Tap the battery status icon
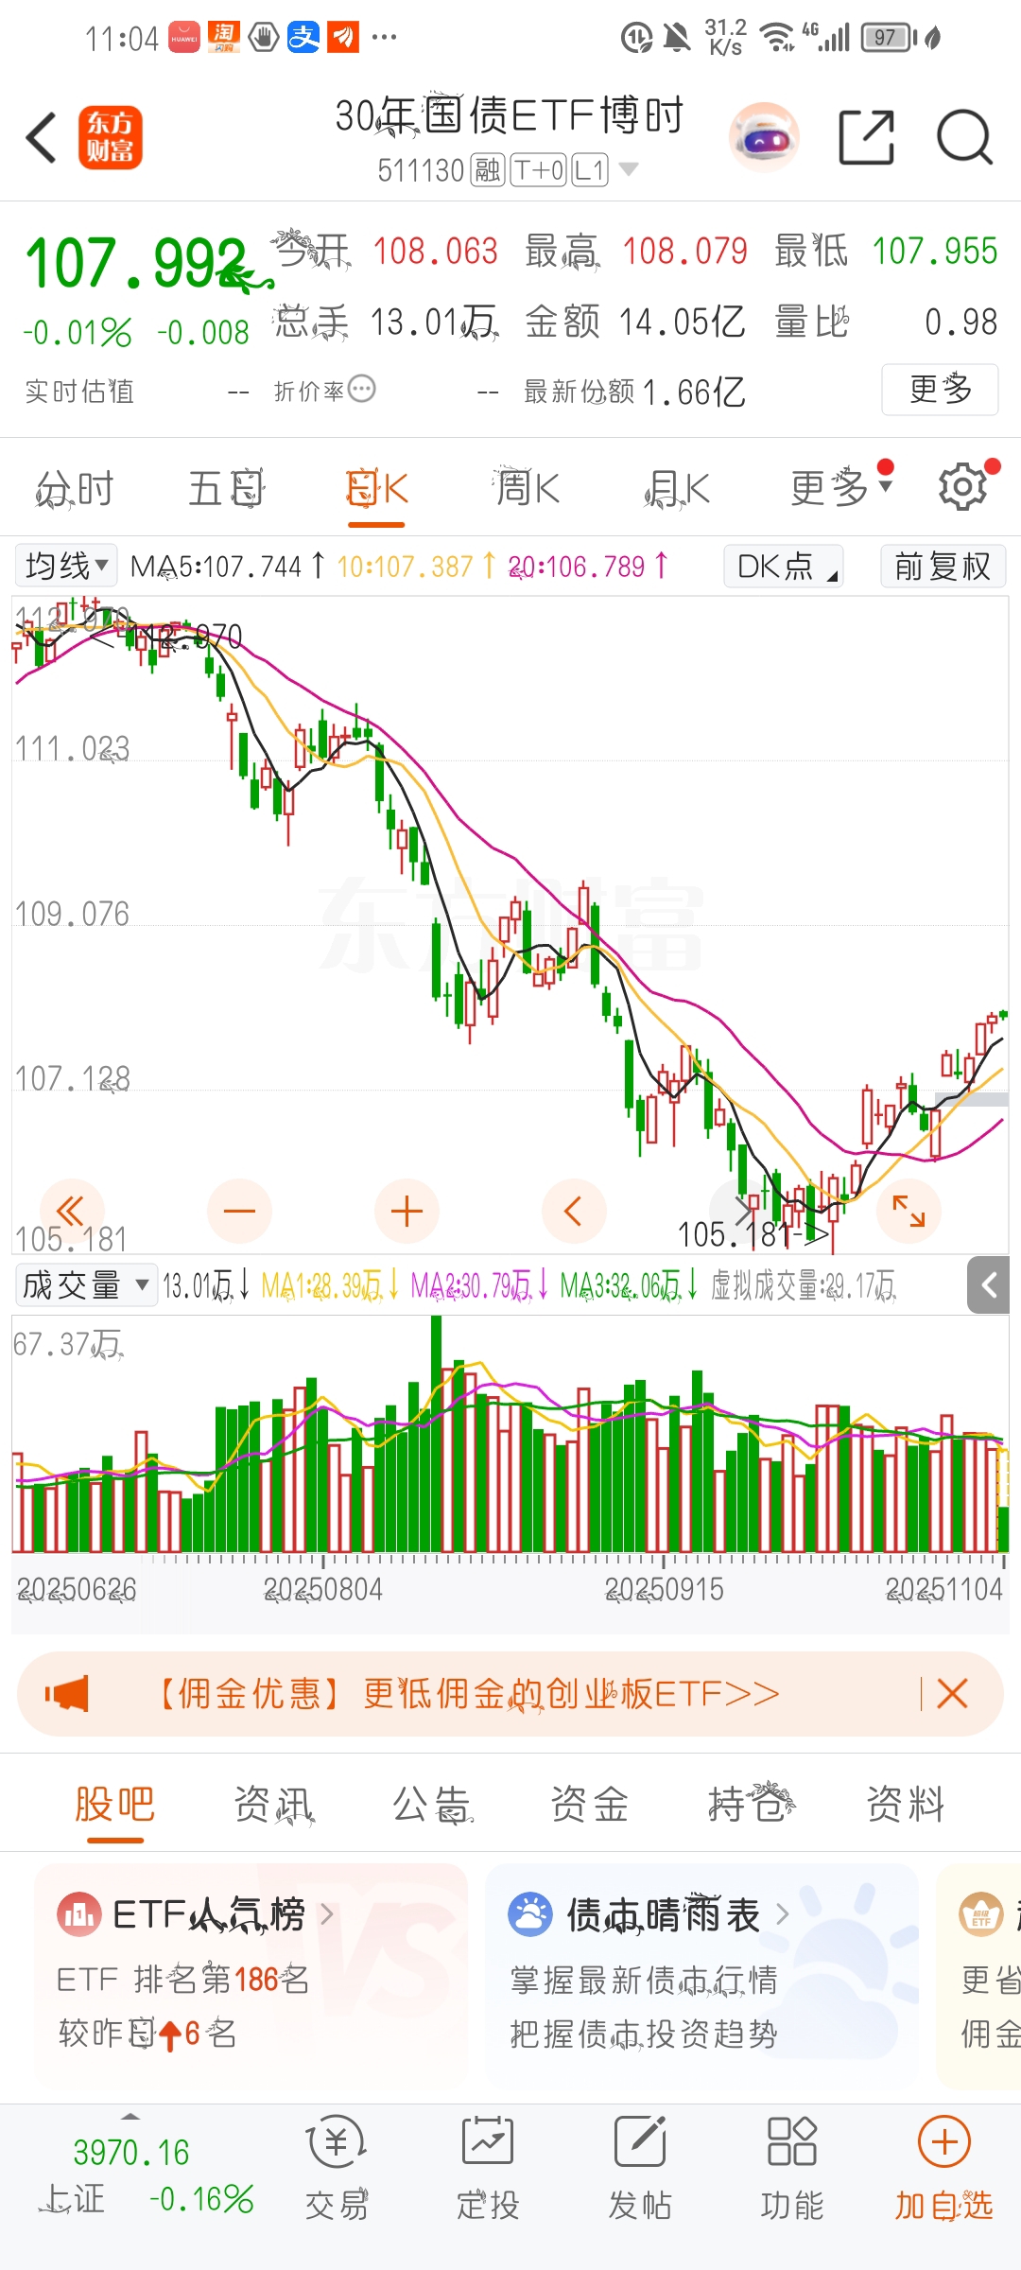 (889, 38)
